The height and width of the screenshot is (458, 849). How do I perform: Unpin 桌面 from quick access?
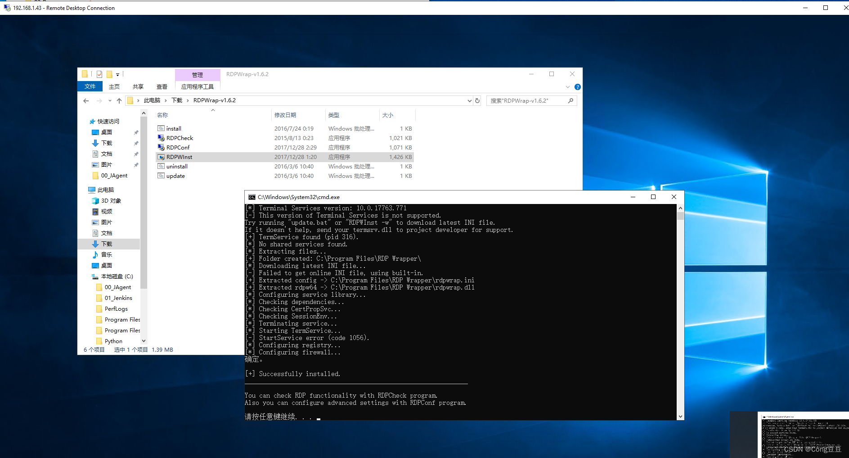pos(136,132)
